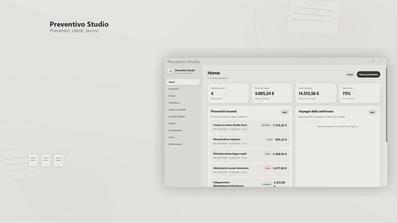Open quote Ristrutturazione bagno ospiti
397x223 pixels.
point(250,156)
